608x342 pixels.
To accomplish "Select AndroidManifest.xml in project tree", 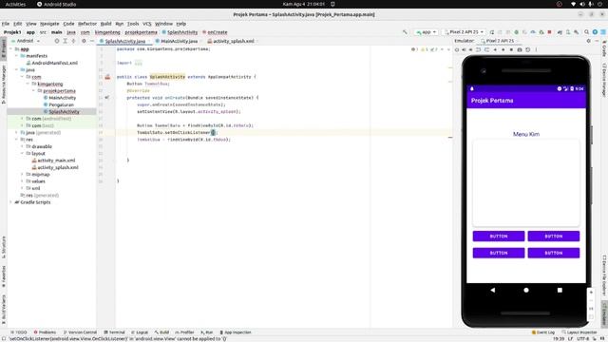I will point(52,63).
